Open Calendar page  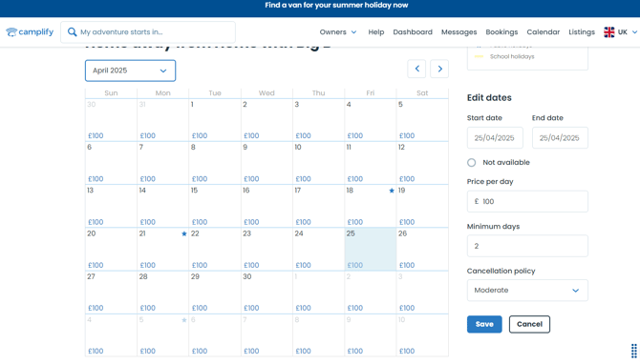point(544,31)
